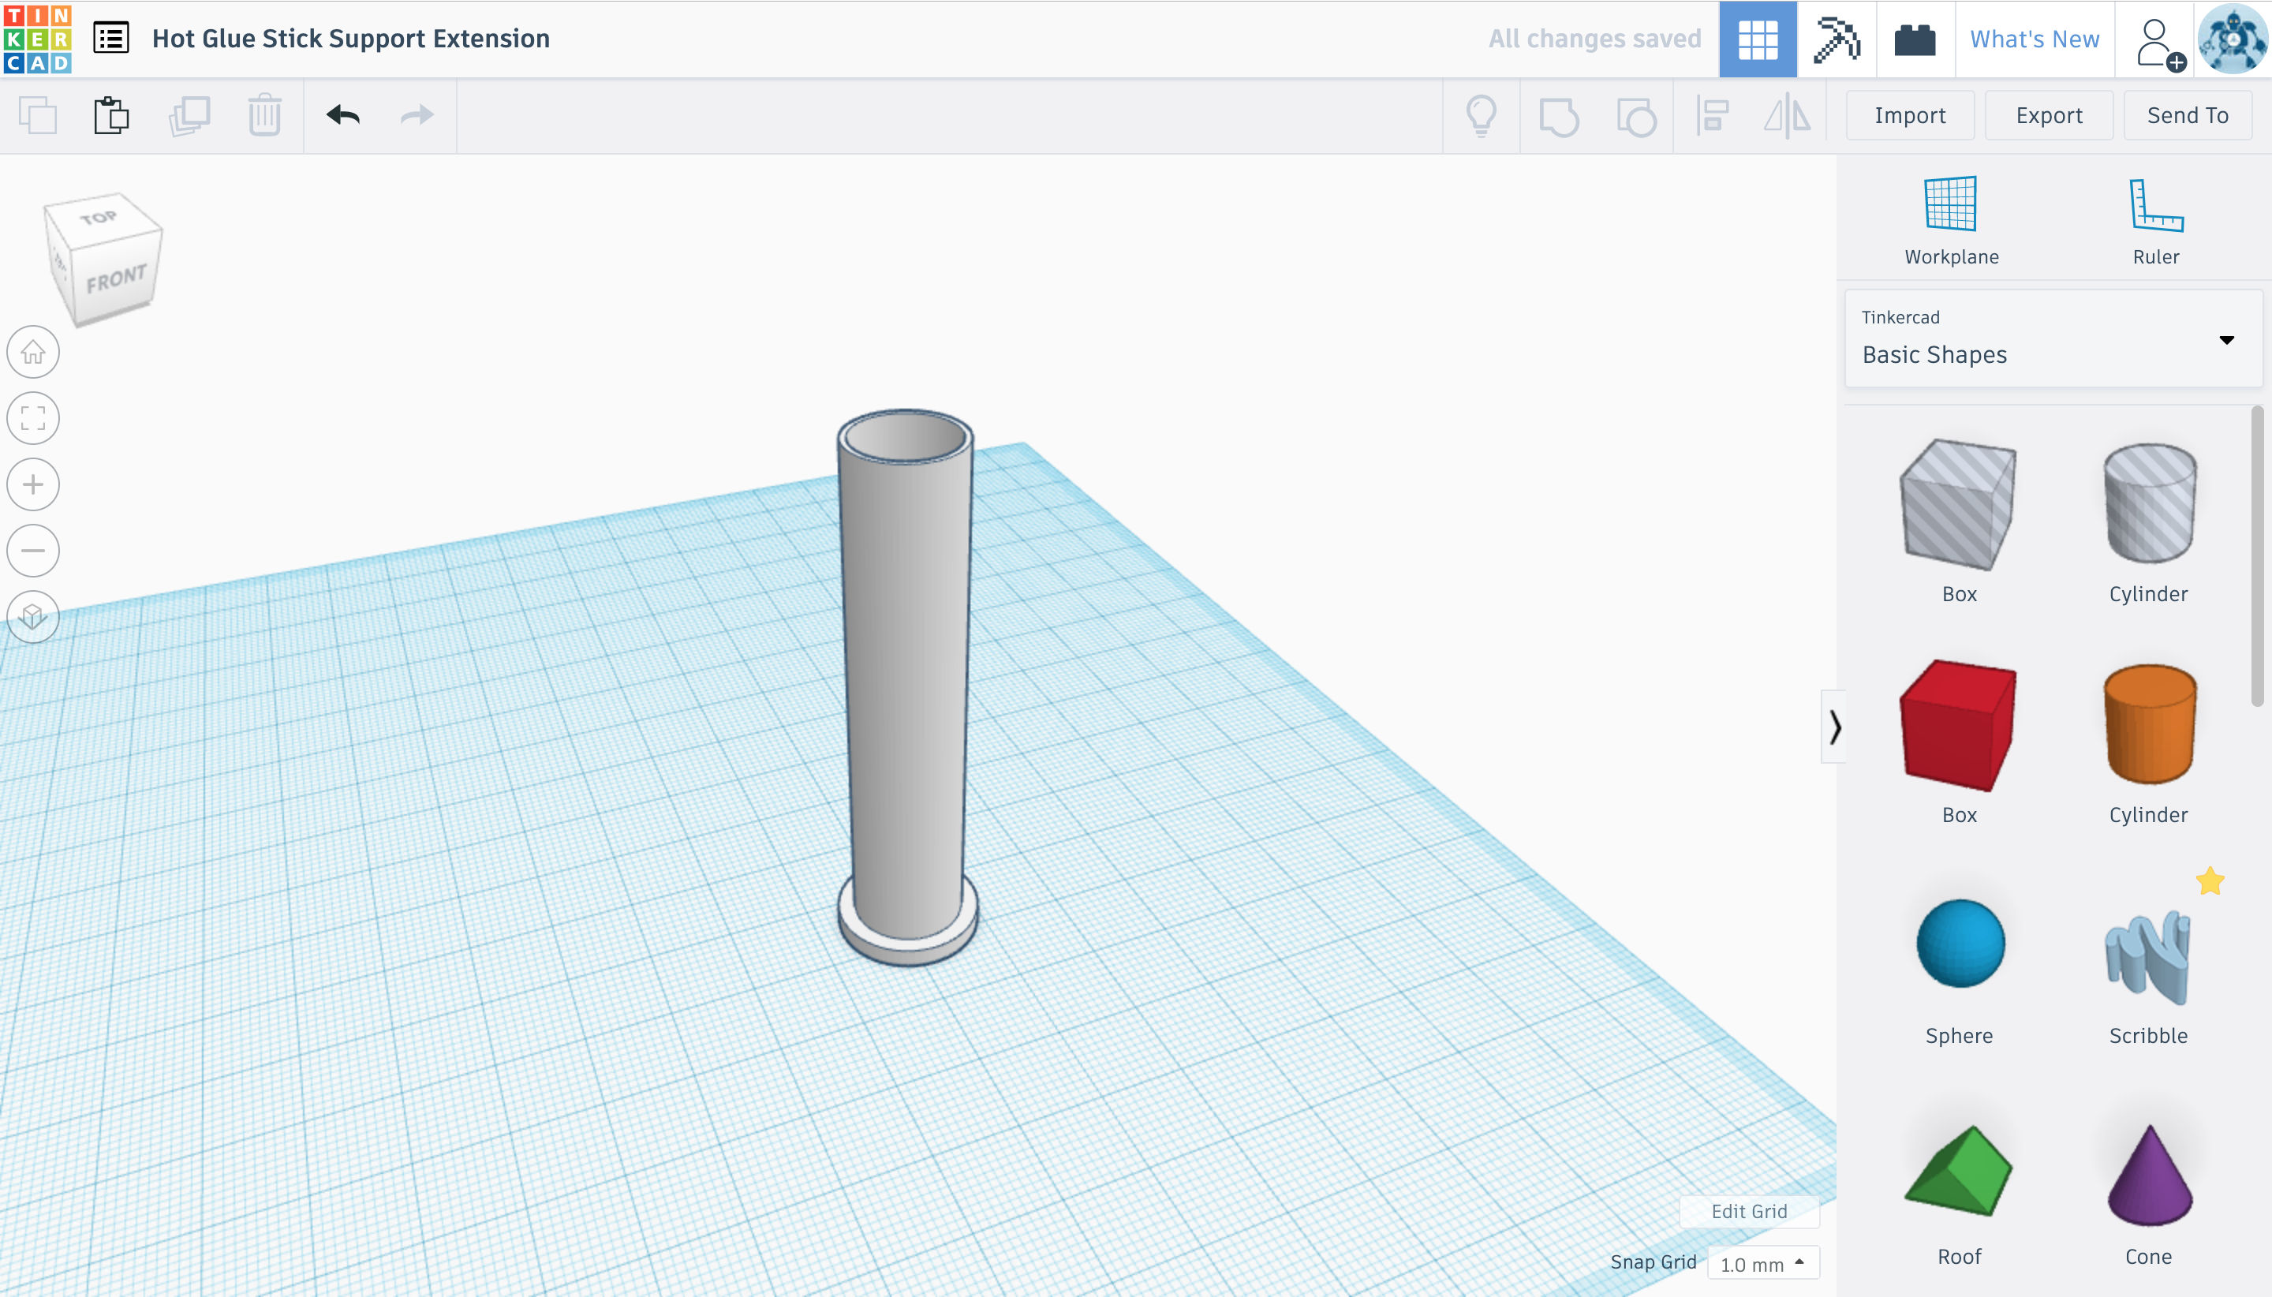
Task: Click fit all in view icon
Action: click(33, 418)
